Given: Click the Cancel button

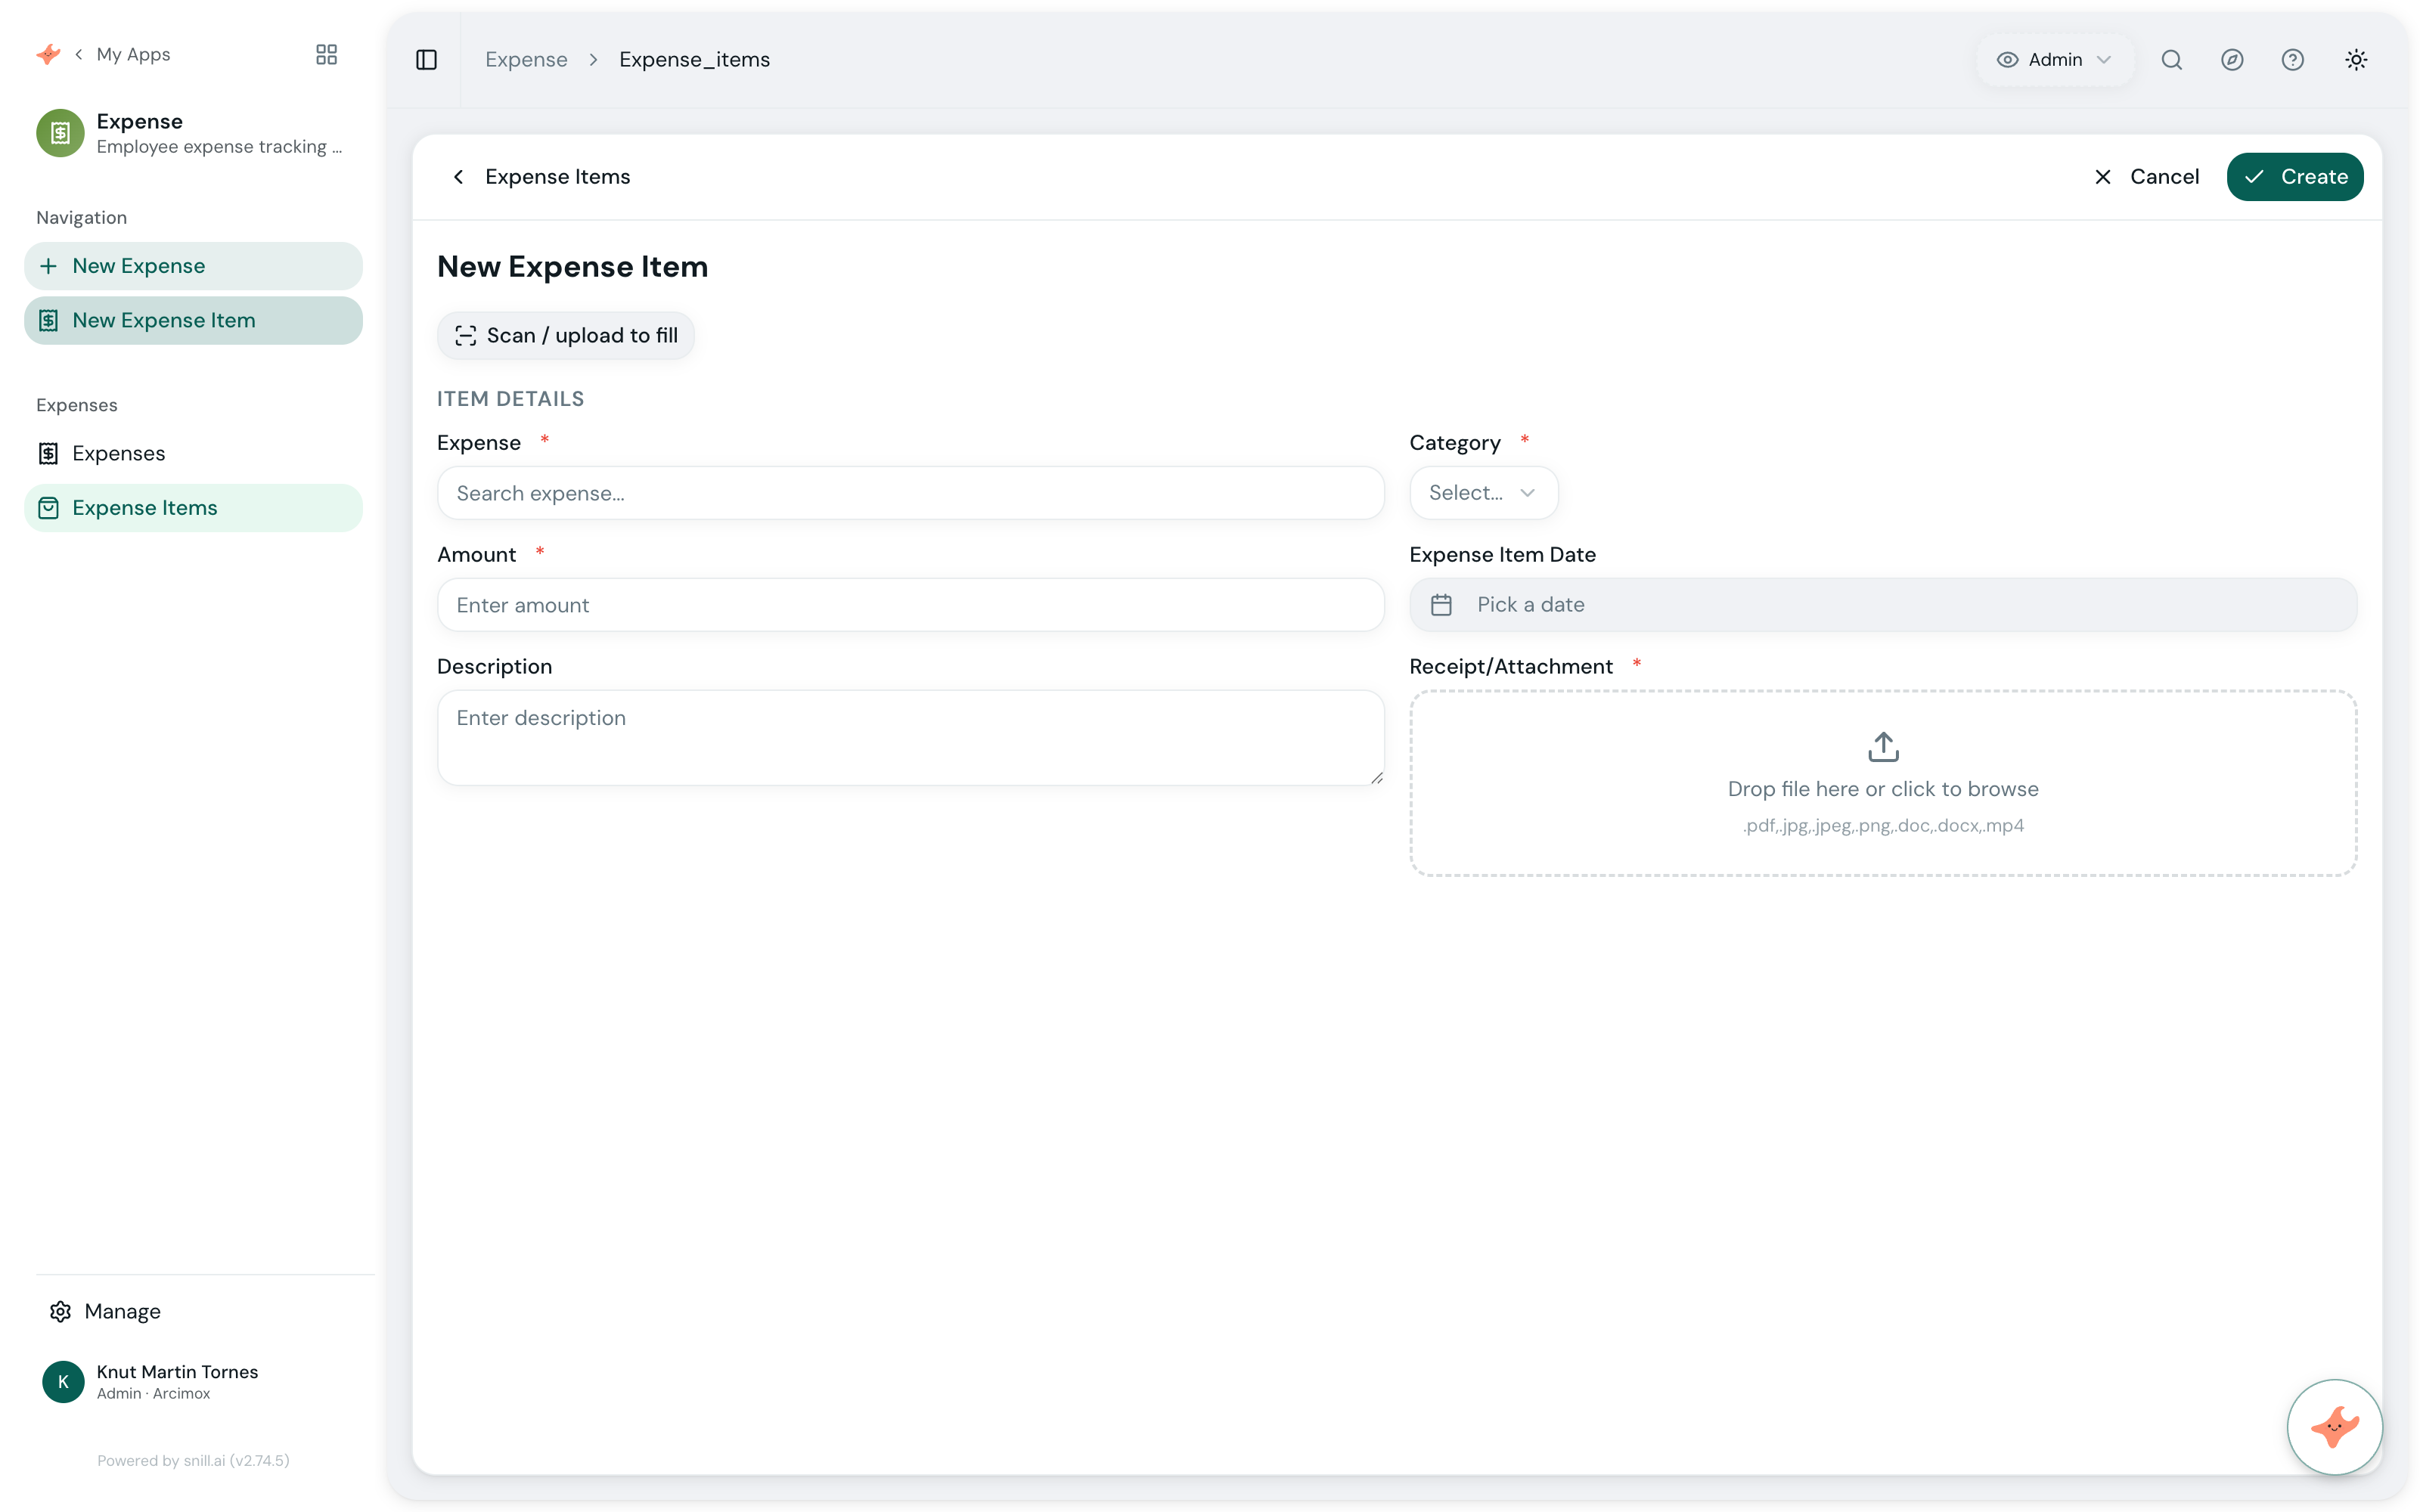Looking at the screenshot, I should (2146, 177).
